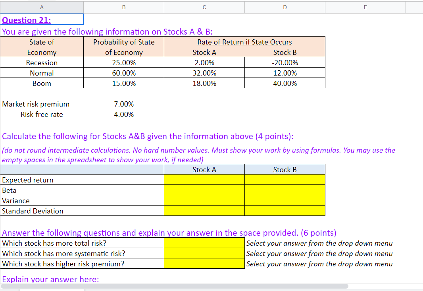This screenshot has height=291, width=423.
Task: Select the Expected return cell for Stock A
Action: point(204,180)
